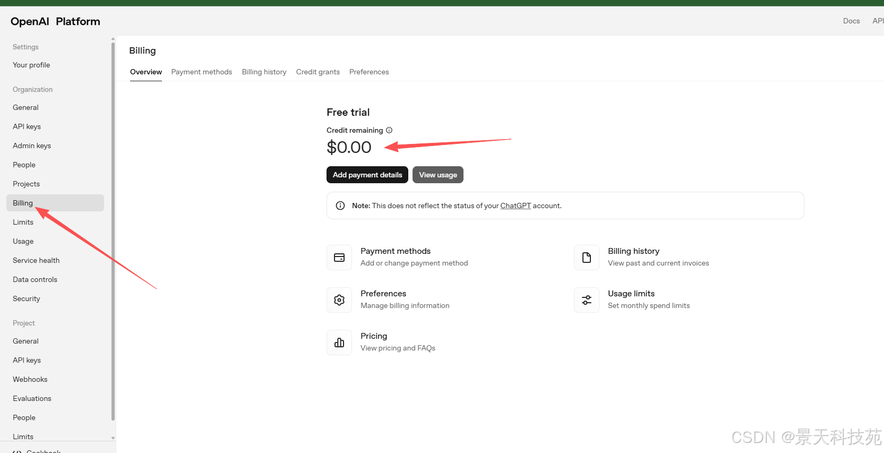Click 'Manage billing information' text

pos(405,306)
